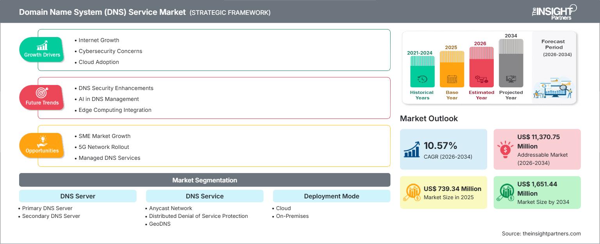Screen dimensions: 600x244
Task: Click '(STRATEGIC FRAMEWORK)' subtitle text
Action: pyautogui.click(x=230, y=12)
